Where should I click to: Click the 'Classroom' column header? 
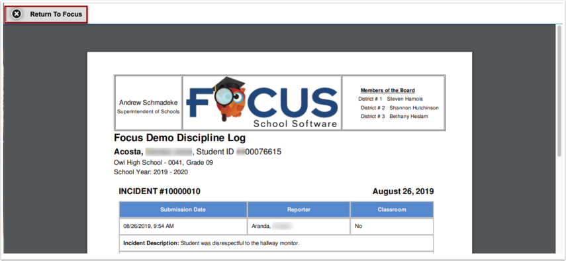pyautogui.click(x=392, y=209)
